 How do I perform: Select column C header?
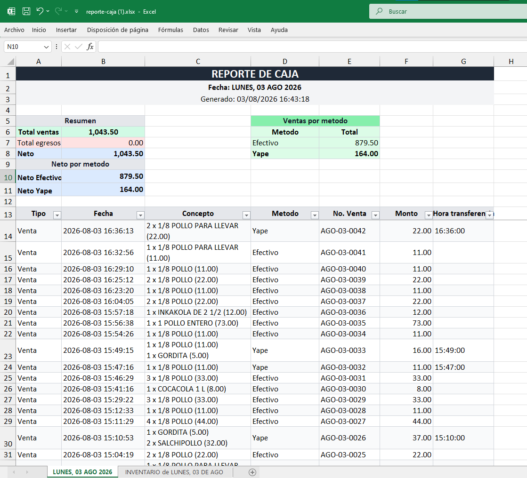click(198, 62)
